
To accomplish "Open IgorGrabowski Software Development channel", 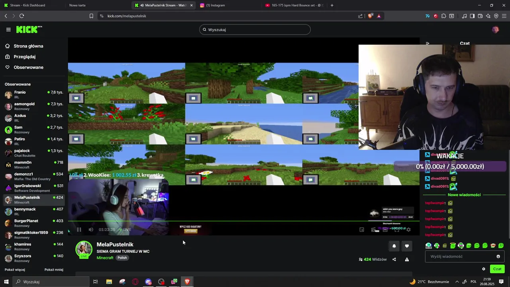I will (x=34, y=188).
